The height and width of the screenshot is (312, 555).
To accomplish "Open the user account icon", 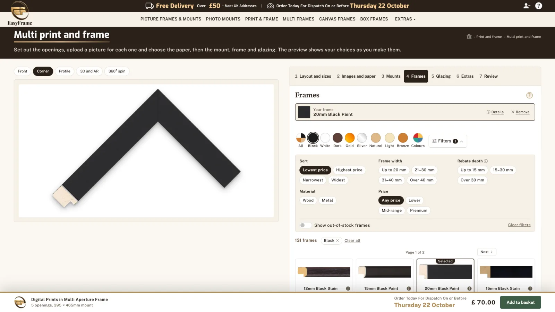I will coord(527,6).
